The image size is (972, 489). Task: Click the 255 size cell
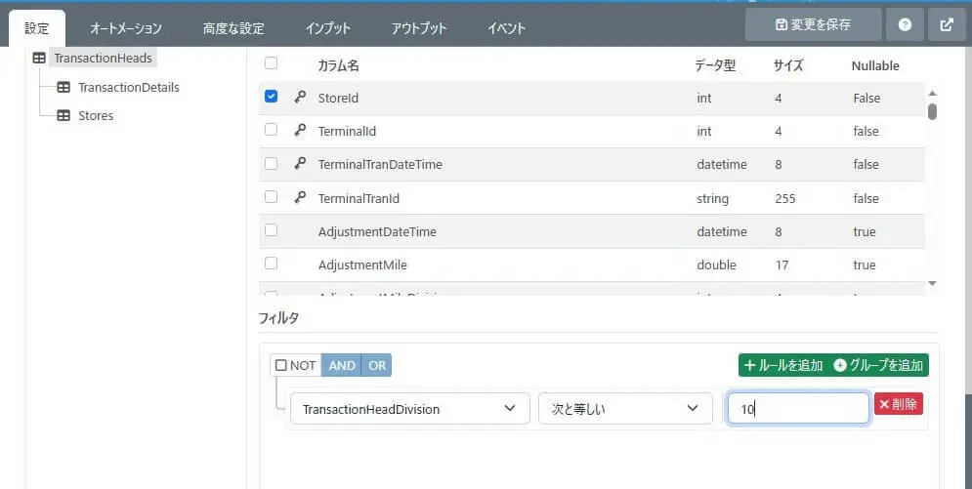tap(785, 199)
